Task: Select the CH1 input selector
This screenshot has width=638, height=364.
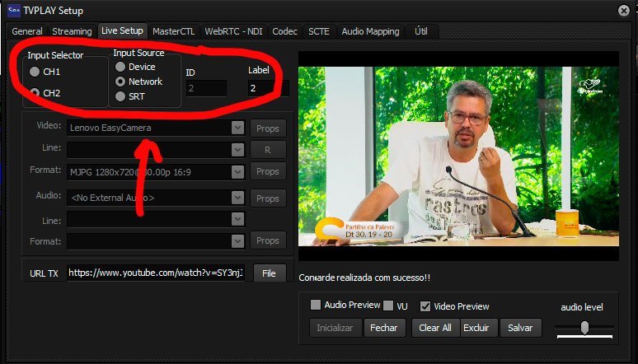Action: tap(35, 72)
